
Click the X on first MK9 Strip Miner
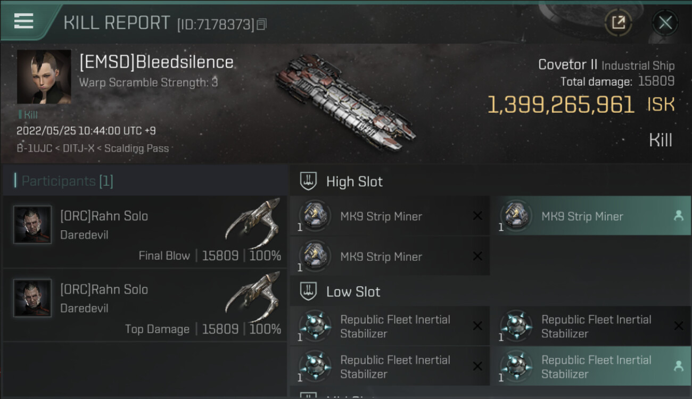coord(477,215)
